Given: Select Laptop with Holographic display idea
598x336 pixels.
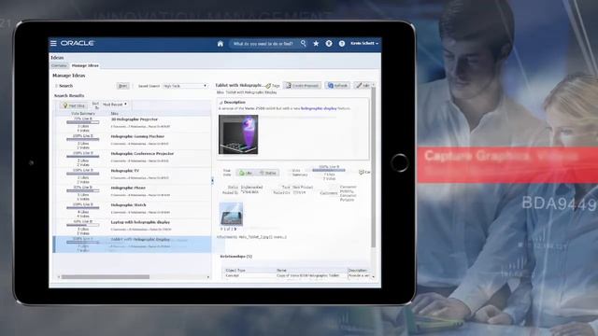Looking at the screenshot, I should (140, 222).
